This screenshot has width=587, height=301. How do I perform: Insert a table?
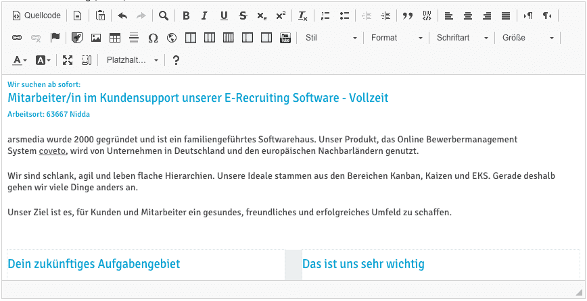(115, 38)
